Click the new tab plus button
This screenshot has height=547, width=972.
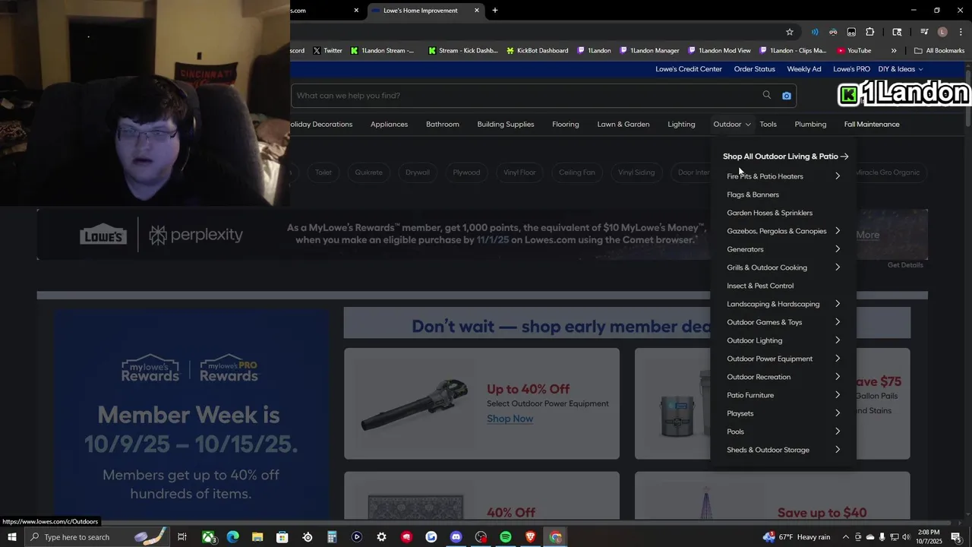click(495, 11)
